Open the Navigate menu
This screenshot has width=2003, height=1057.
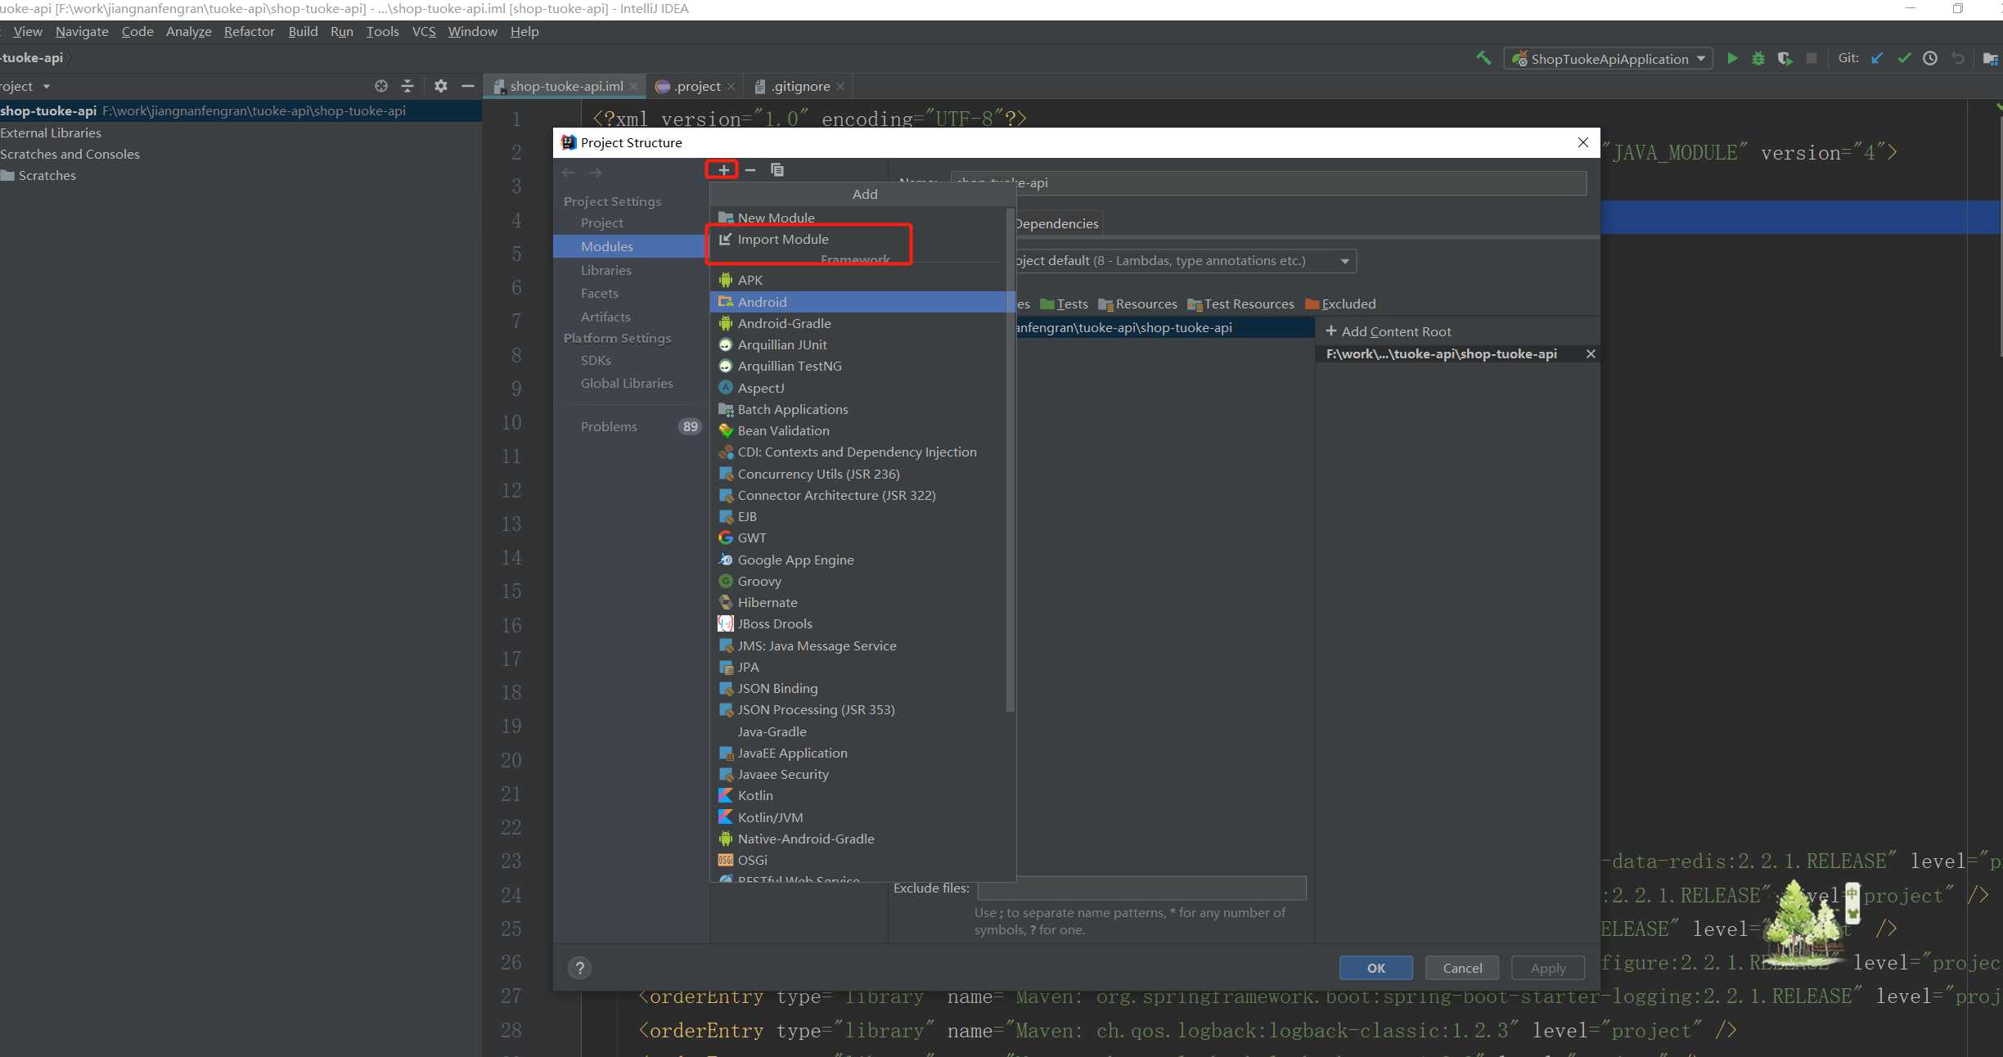tap(82, 32)
